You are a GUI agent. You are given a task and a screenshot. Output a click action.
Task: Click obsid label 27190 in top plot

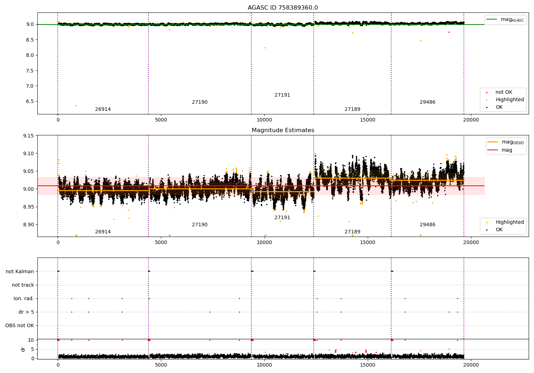point(200,102)
